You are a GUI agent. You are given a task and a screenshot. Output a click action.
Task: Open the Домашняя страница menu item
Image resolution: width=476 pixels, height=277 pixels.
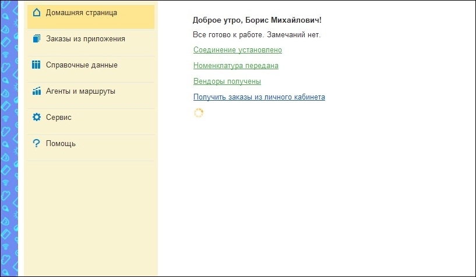click(x=91, y=17)
